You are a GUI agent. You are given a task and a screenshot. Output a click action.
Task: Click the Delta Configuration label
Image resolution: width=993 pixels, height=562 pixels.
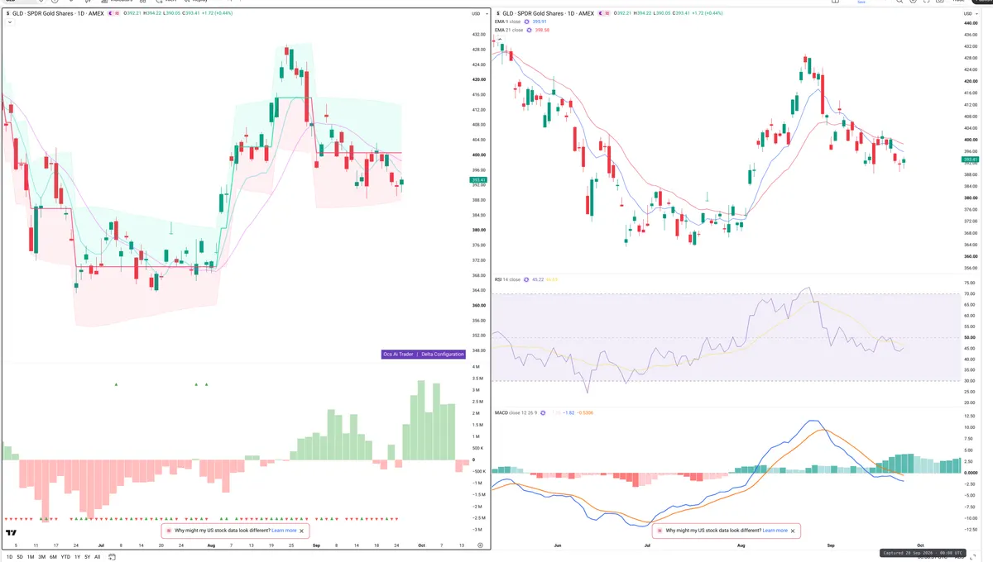click(443, 354)
